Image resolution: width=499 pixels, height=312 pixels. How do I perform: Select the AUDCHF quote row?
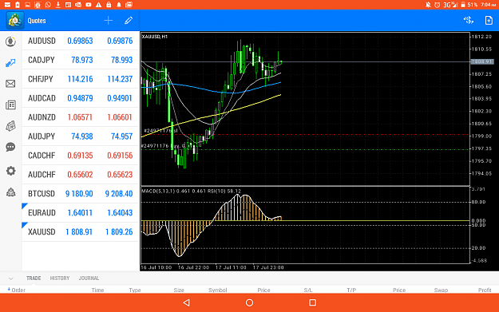pyautogui.click(x=81, y=174)
